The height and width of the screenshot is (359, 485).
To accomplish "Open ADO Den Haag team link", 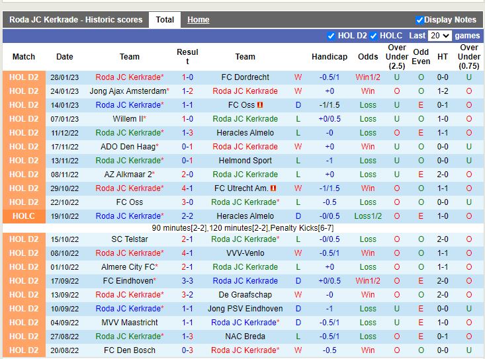I will [x=128, y=147].
